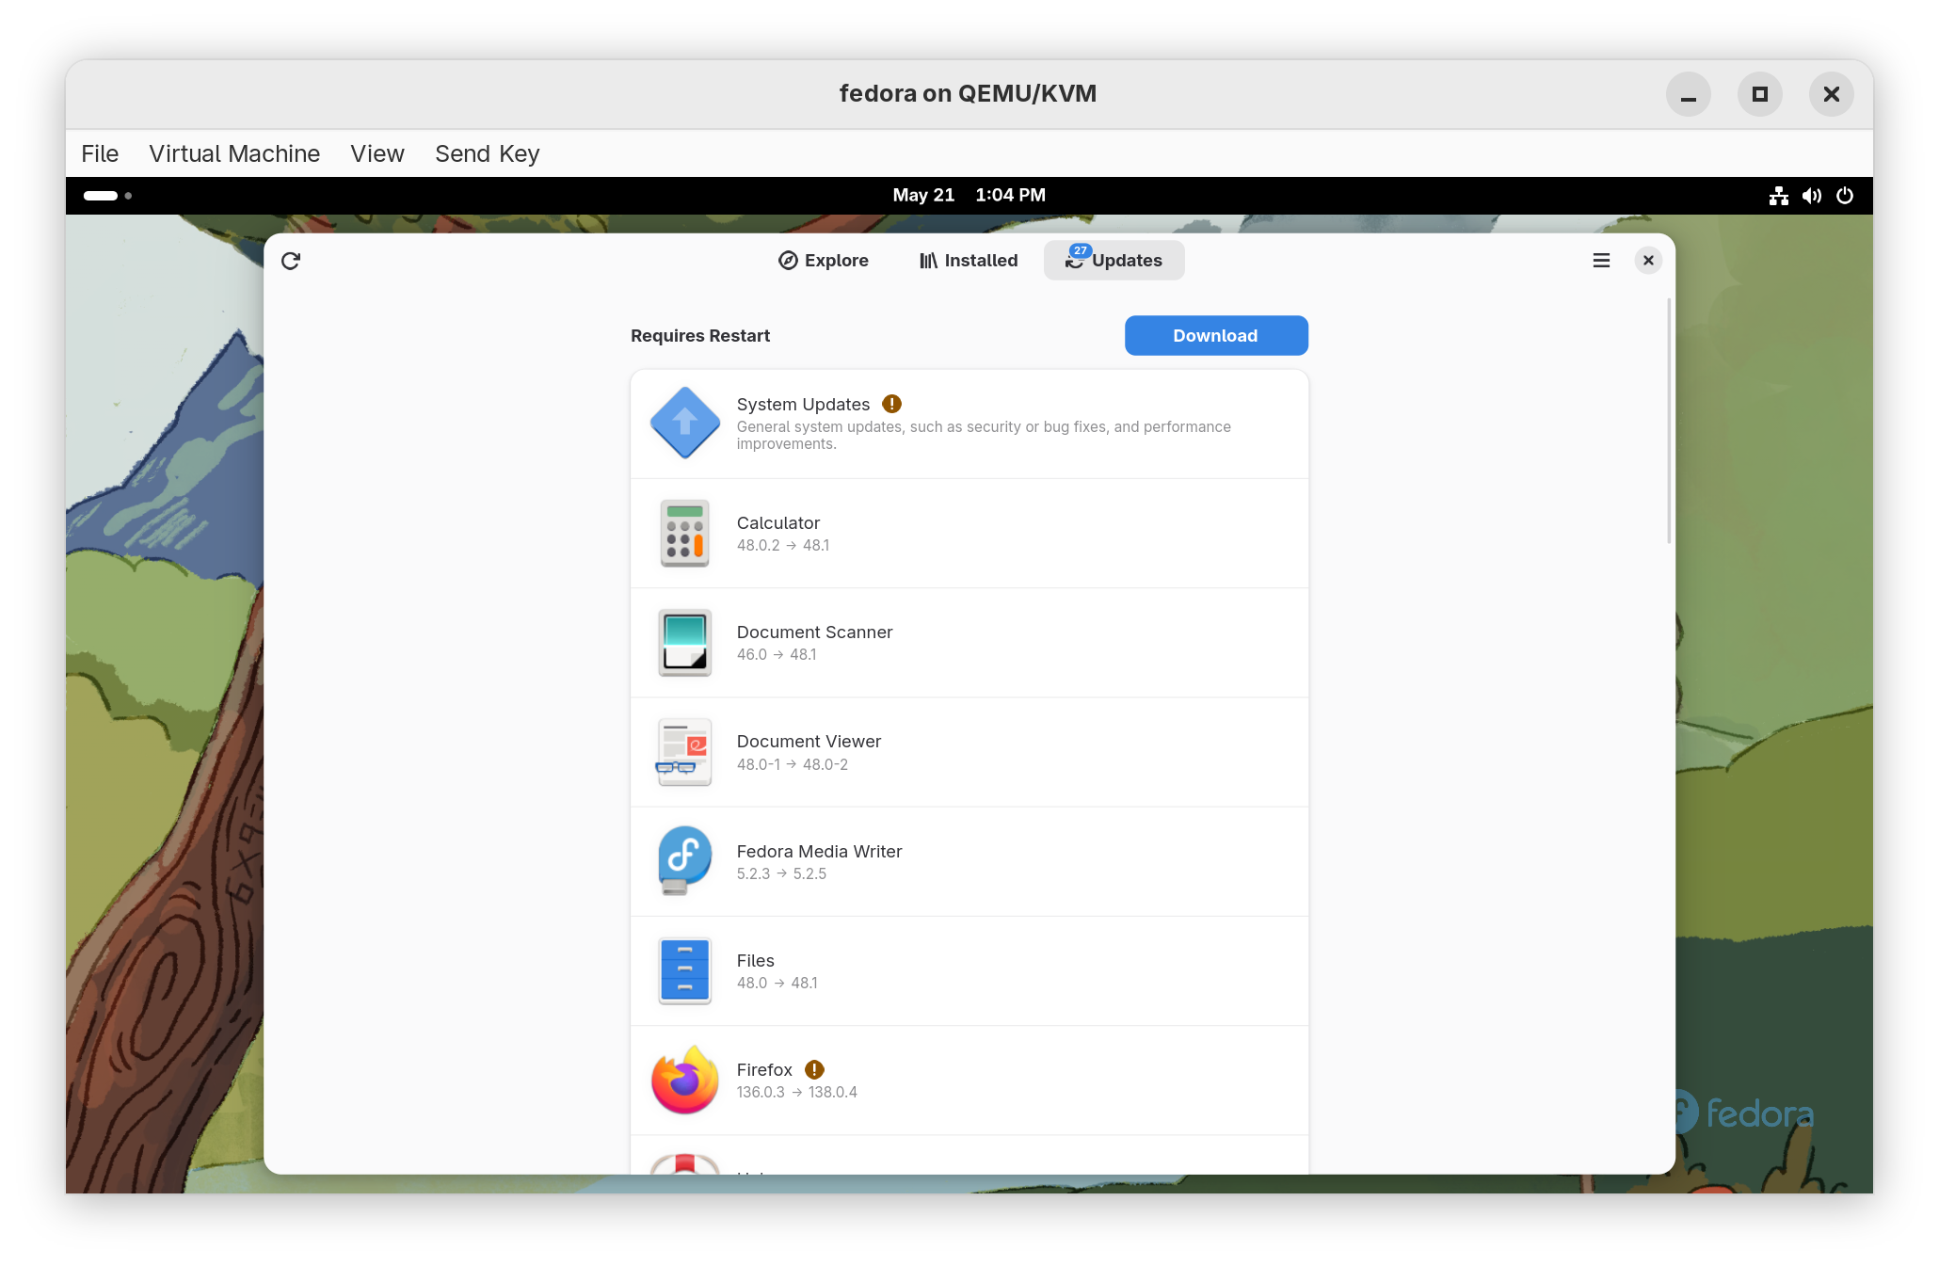Click the power icon in top bar

(x=1845, y=196)
